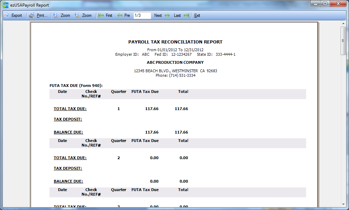This screenshot has width=349, height=210.
Task: Click the green Pre arrow icon
Action: click(120, 15)
